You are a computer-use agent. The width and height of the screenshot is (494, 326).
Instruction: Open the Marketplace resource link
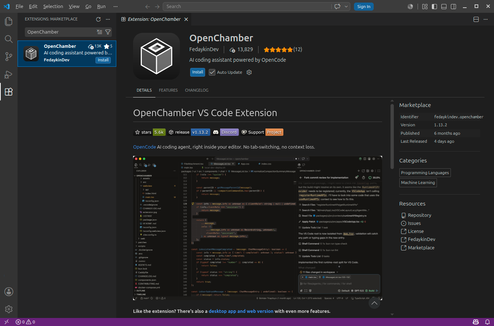tap(421, 248)
